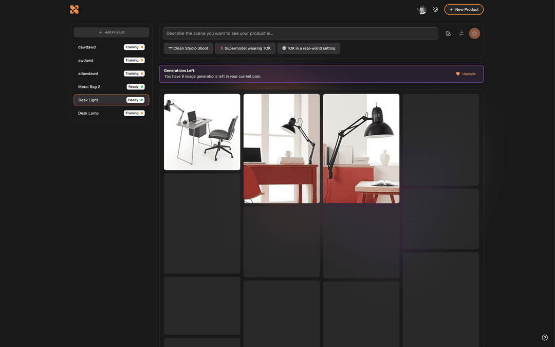Image resolution: width=555 pixels, height=347 pixels.
Task: Click the Training badge on Desk Lamp
Action: pos(134,113)
